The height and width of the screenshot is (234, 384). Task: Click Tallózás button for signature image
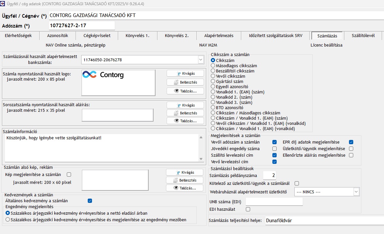point(185,121)
